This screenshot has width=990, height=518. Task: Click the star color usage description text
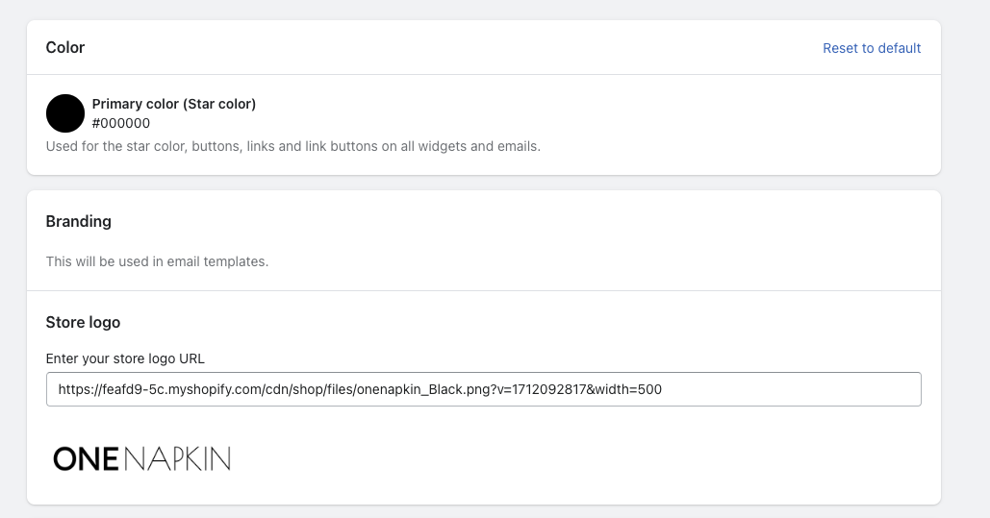point(293,147)
